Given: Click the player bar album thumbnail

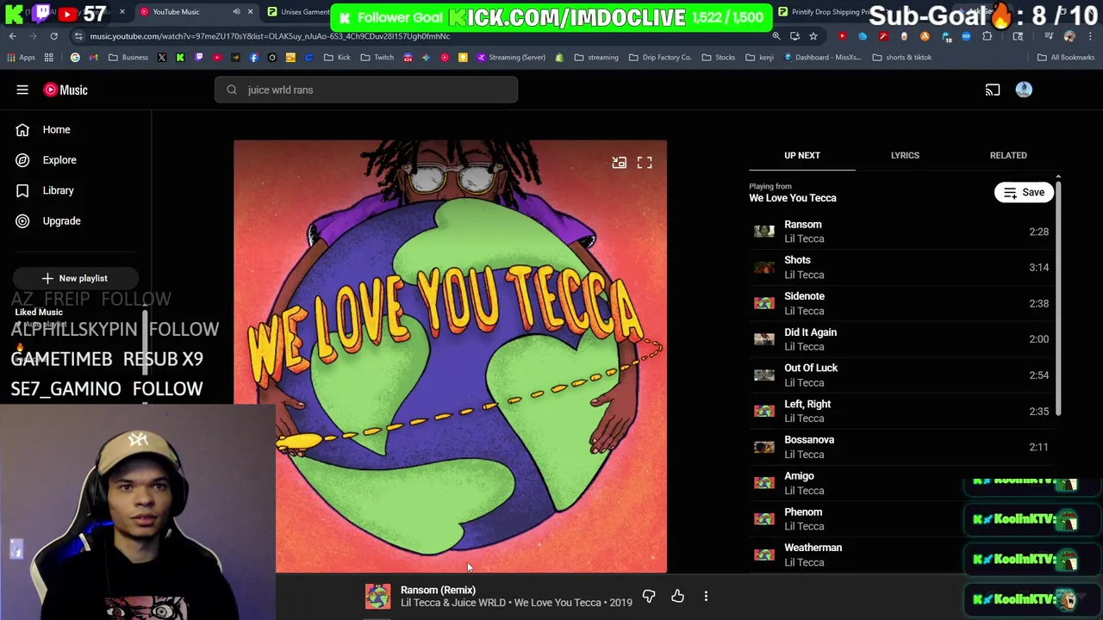Looking at the screenshot, I should pos(377,596).
